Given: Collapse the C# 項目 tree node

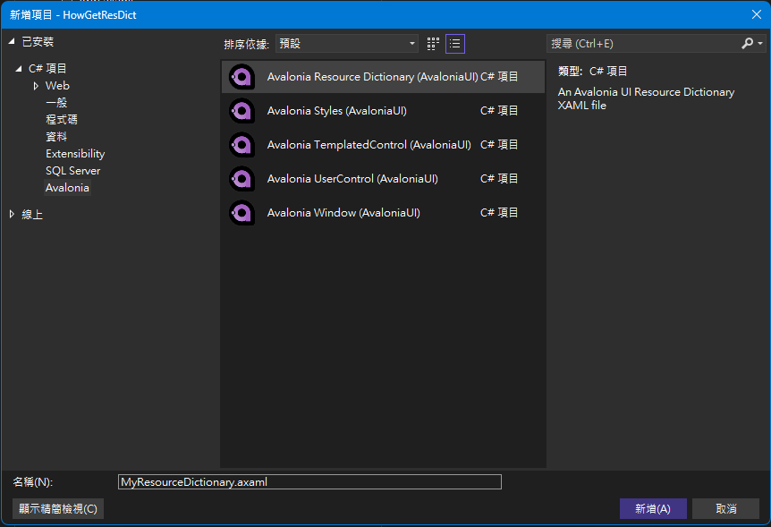Looking at the screenshot, I should tap(19, 68).
